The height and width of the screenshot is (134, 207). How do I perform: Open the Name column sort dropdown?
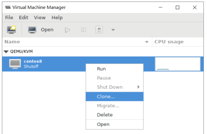coord(147,42)
